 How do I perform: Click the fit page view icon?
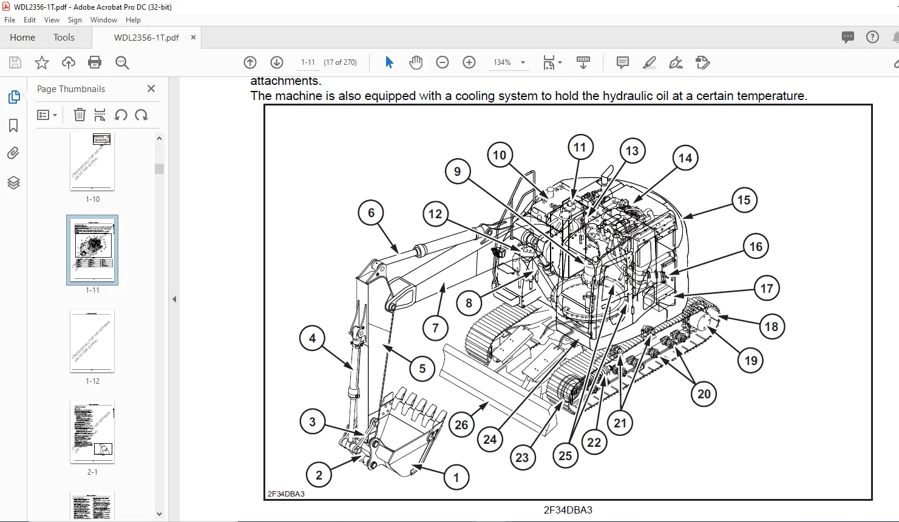pos(549,62)
